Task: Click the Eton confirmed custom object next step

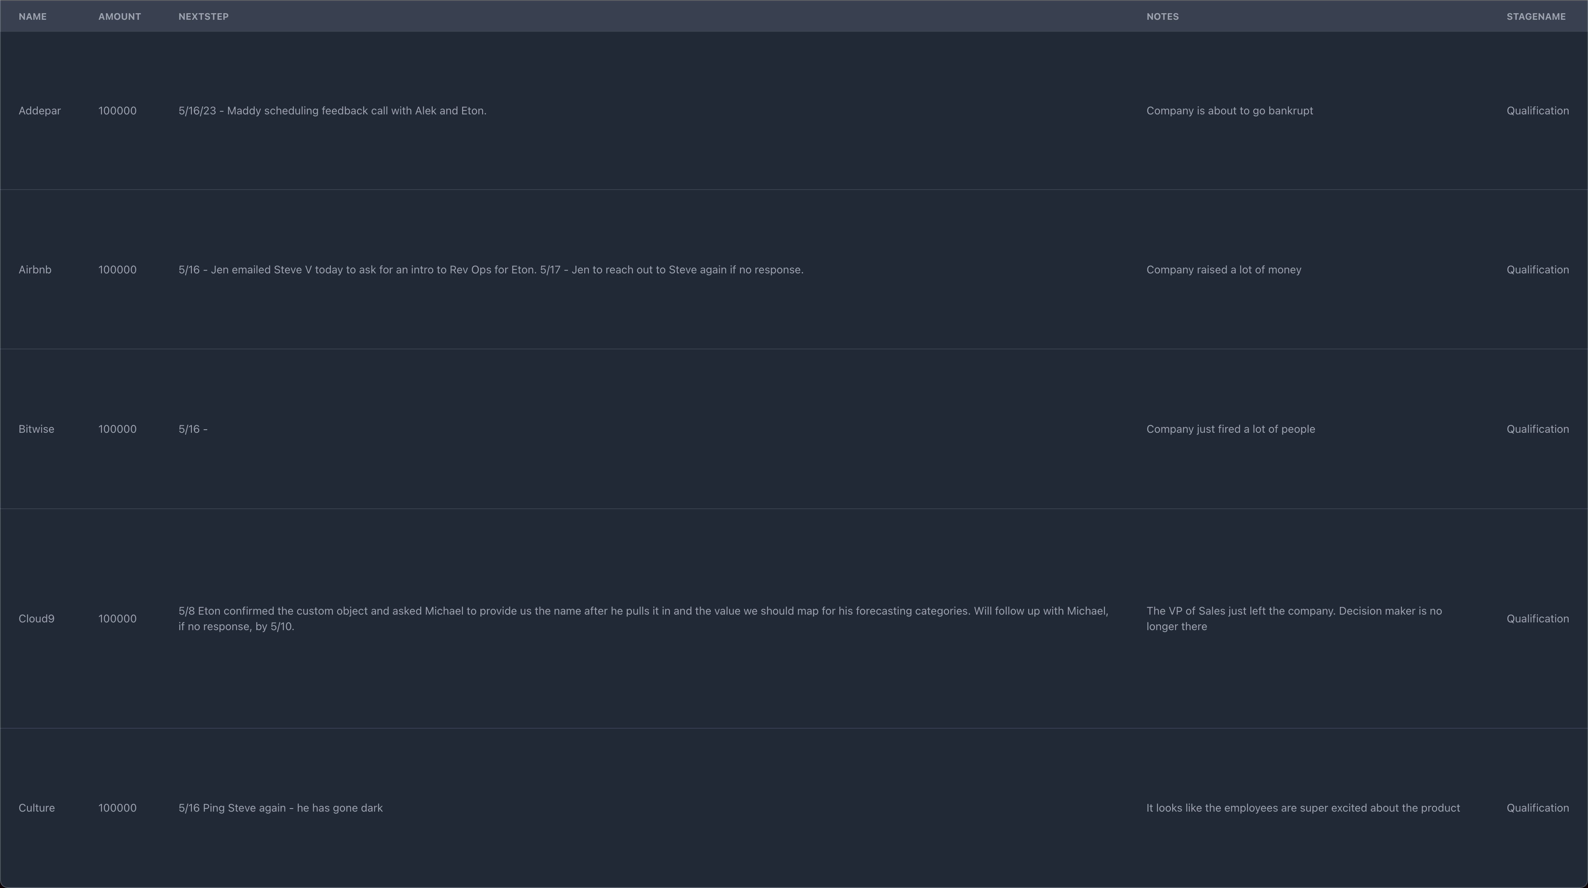Action: (x=643, y=618)
